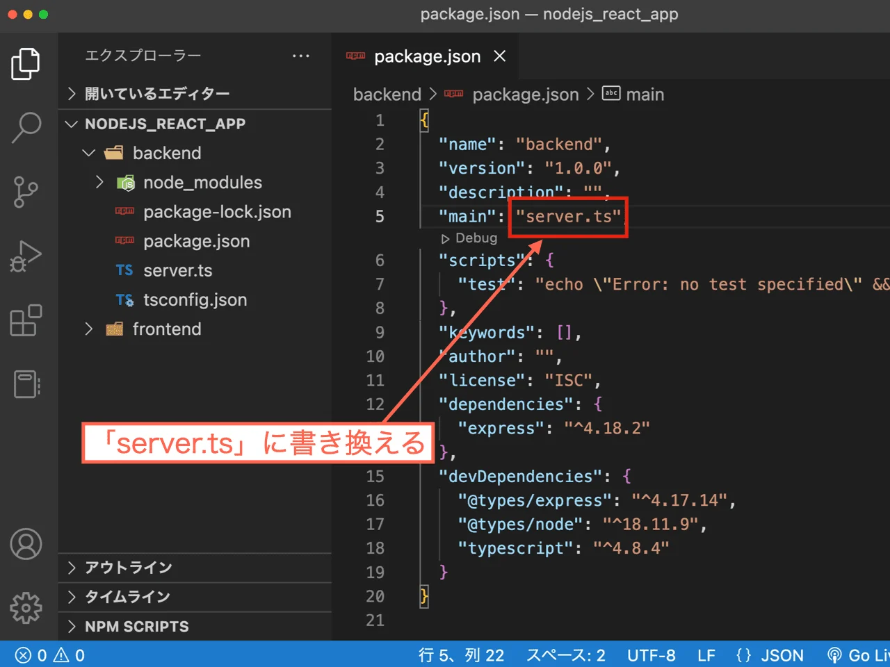The image size is (890, 667).
Task: Click the Debug code lens above scripts
Action: pos(469,238)
